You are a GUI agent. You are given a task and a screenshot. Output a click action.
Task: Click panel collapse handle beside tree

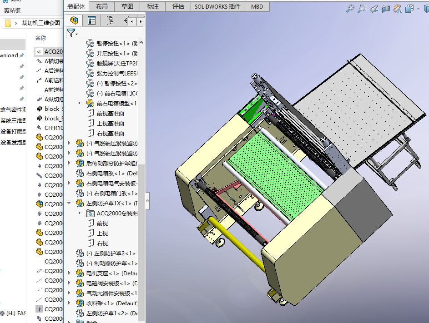147,201
